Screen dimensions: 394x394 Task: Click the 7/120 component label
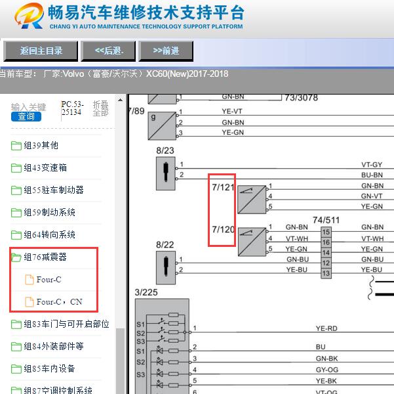[223, 230]
